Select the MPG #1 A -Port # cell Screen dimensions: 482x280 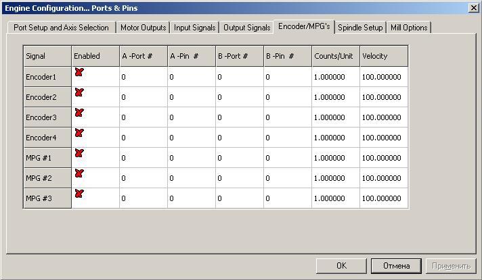(x=144, y=158)
